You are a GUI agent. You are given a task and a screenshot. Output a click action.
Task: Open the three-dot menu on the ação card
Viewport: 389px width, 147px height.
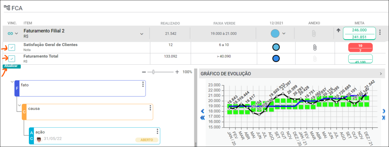(x=157, y=132)
